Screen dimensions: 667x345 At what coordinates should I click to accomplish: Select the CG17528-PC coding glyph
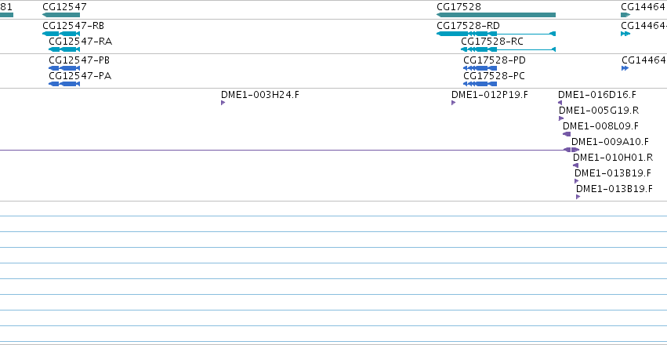pos(480,84)
